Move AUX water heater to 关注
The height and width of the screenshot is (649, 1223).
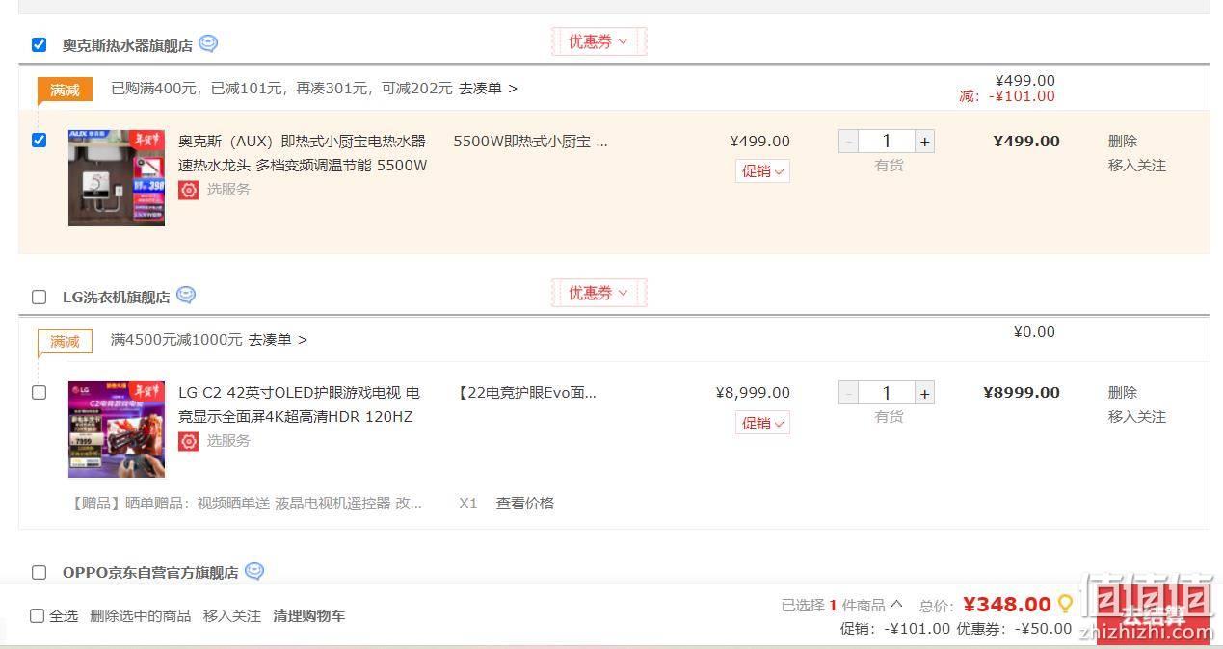pyautogui.click(x=1137, y=166)
